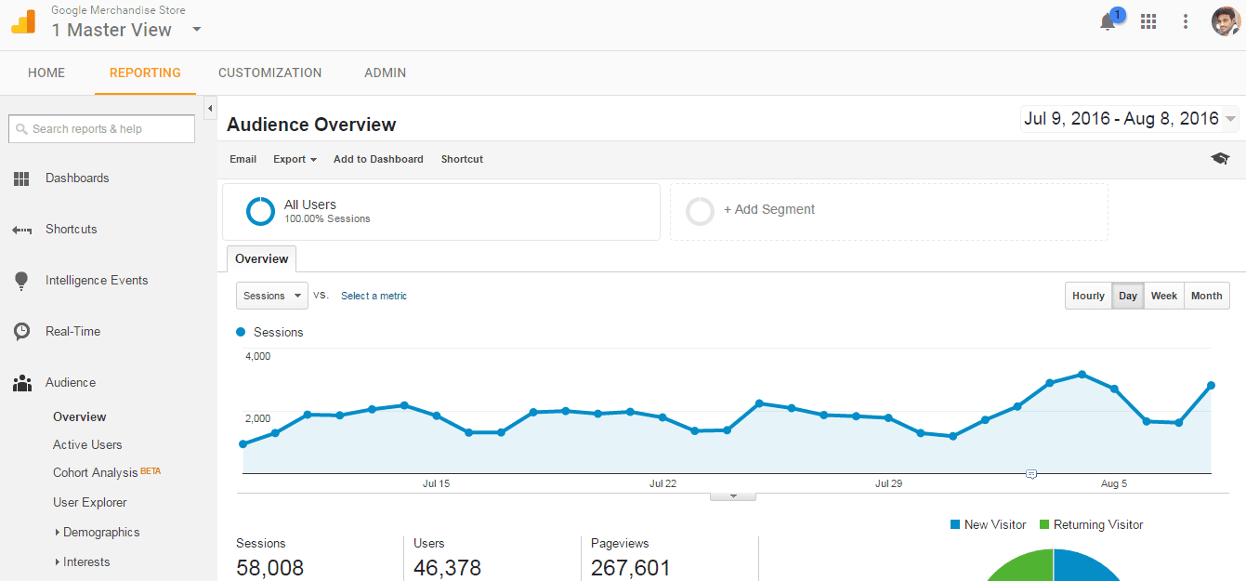Screen dimensions: 1246x581
Task: Click the Intelligence Events lightbulb icon
Action: 21,281
